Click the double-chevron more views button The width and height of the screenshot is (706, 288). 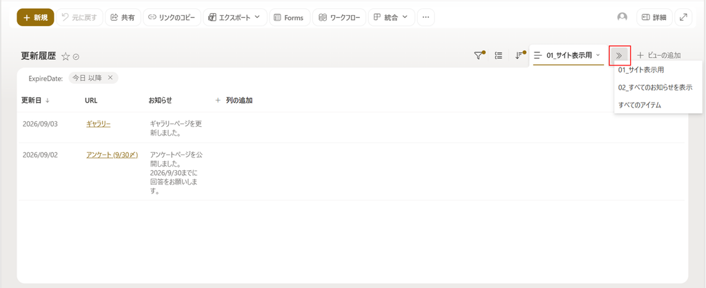point(620,55)
